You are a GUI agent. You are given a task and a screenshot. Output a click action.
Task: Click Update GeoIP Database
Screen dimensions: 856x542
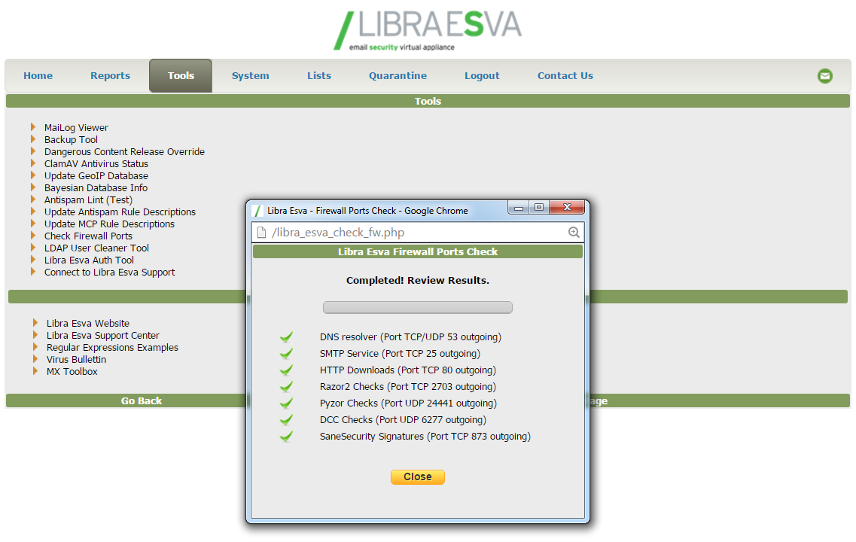96,175
